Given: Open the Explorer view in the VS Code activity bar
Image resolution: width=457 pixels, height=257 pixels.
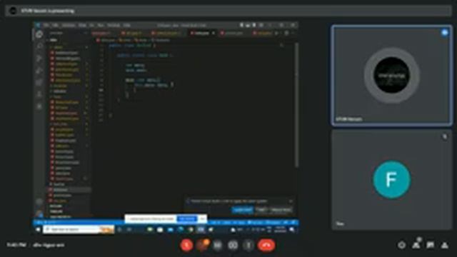Looking at the screenshot, I should tap(39, 35).
